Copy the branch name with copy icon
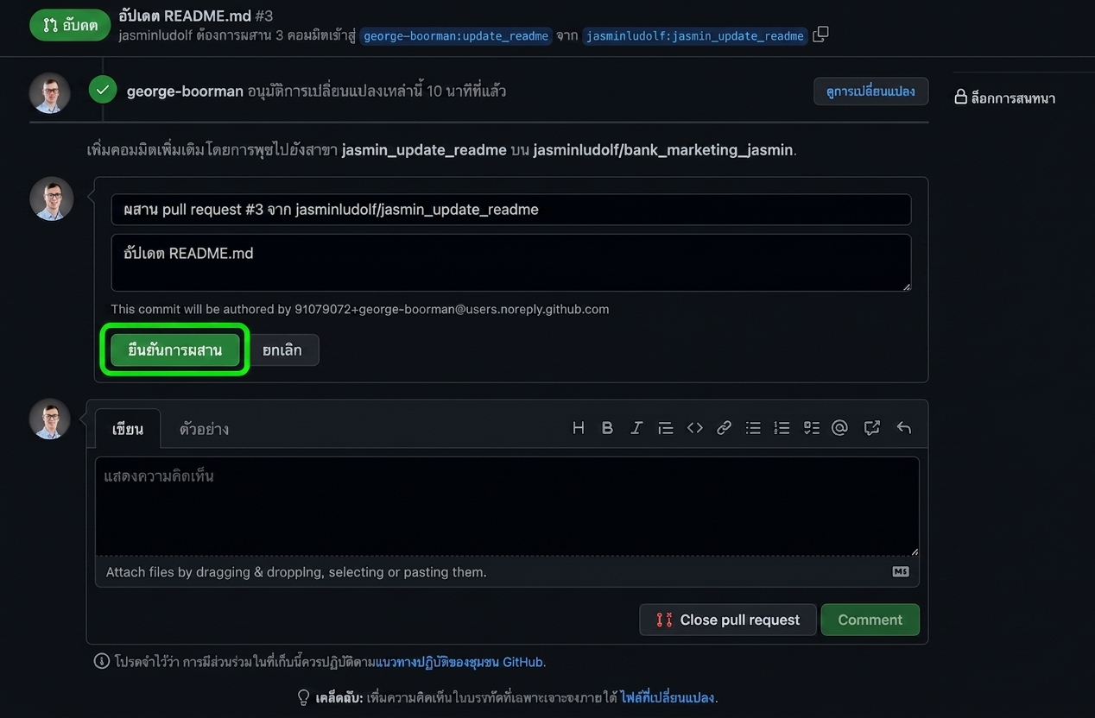 pos(821,35)
